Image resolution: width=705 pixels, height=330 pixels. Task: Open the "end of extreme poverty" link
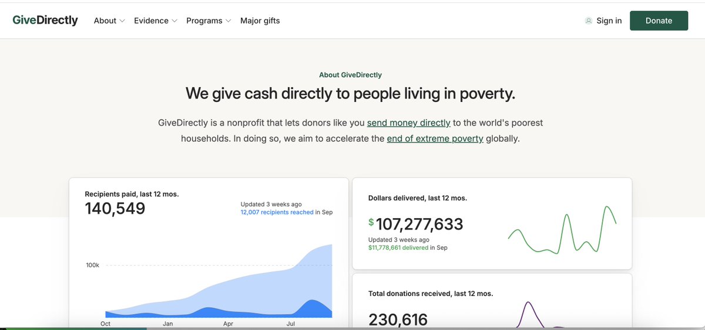tap(435, 139)
